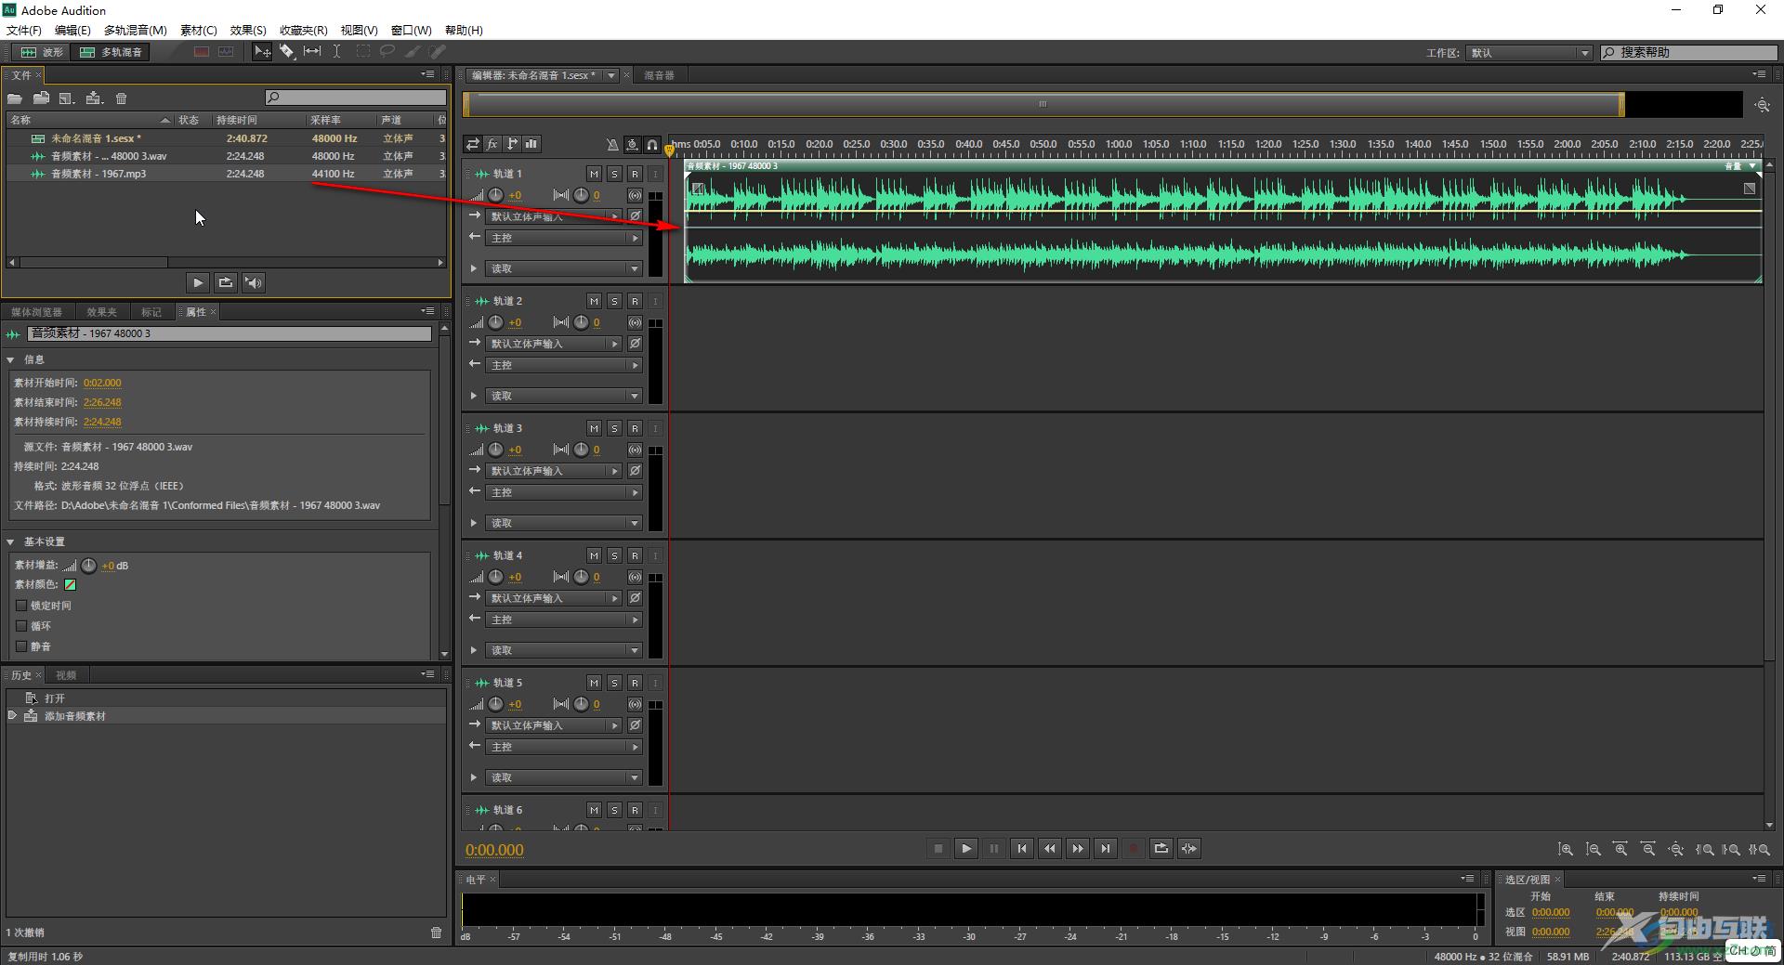1784x965 pixels.
Task: Open the 工作区 workspace dropdown
Action: tap(1529, 53)
